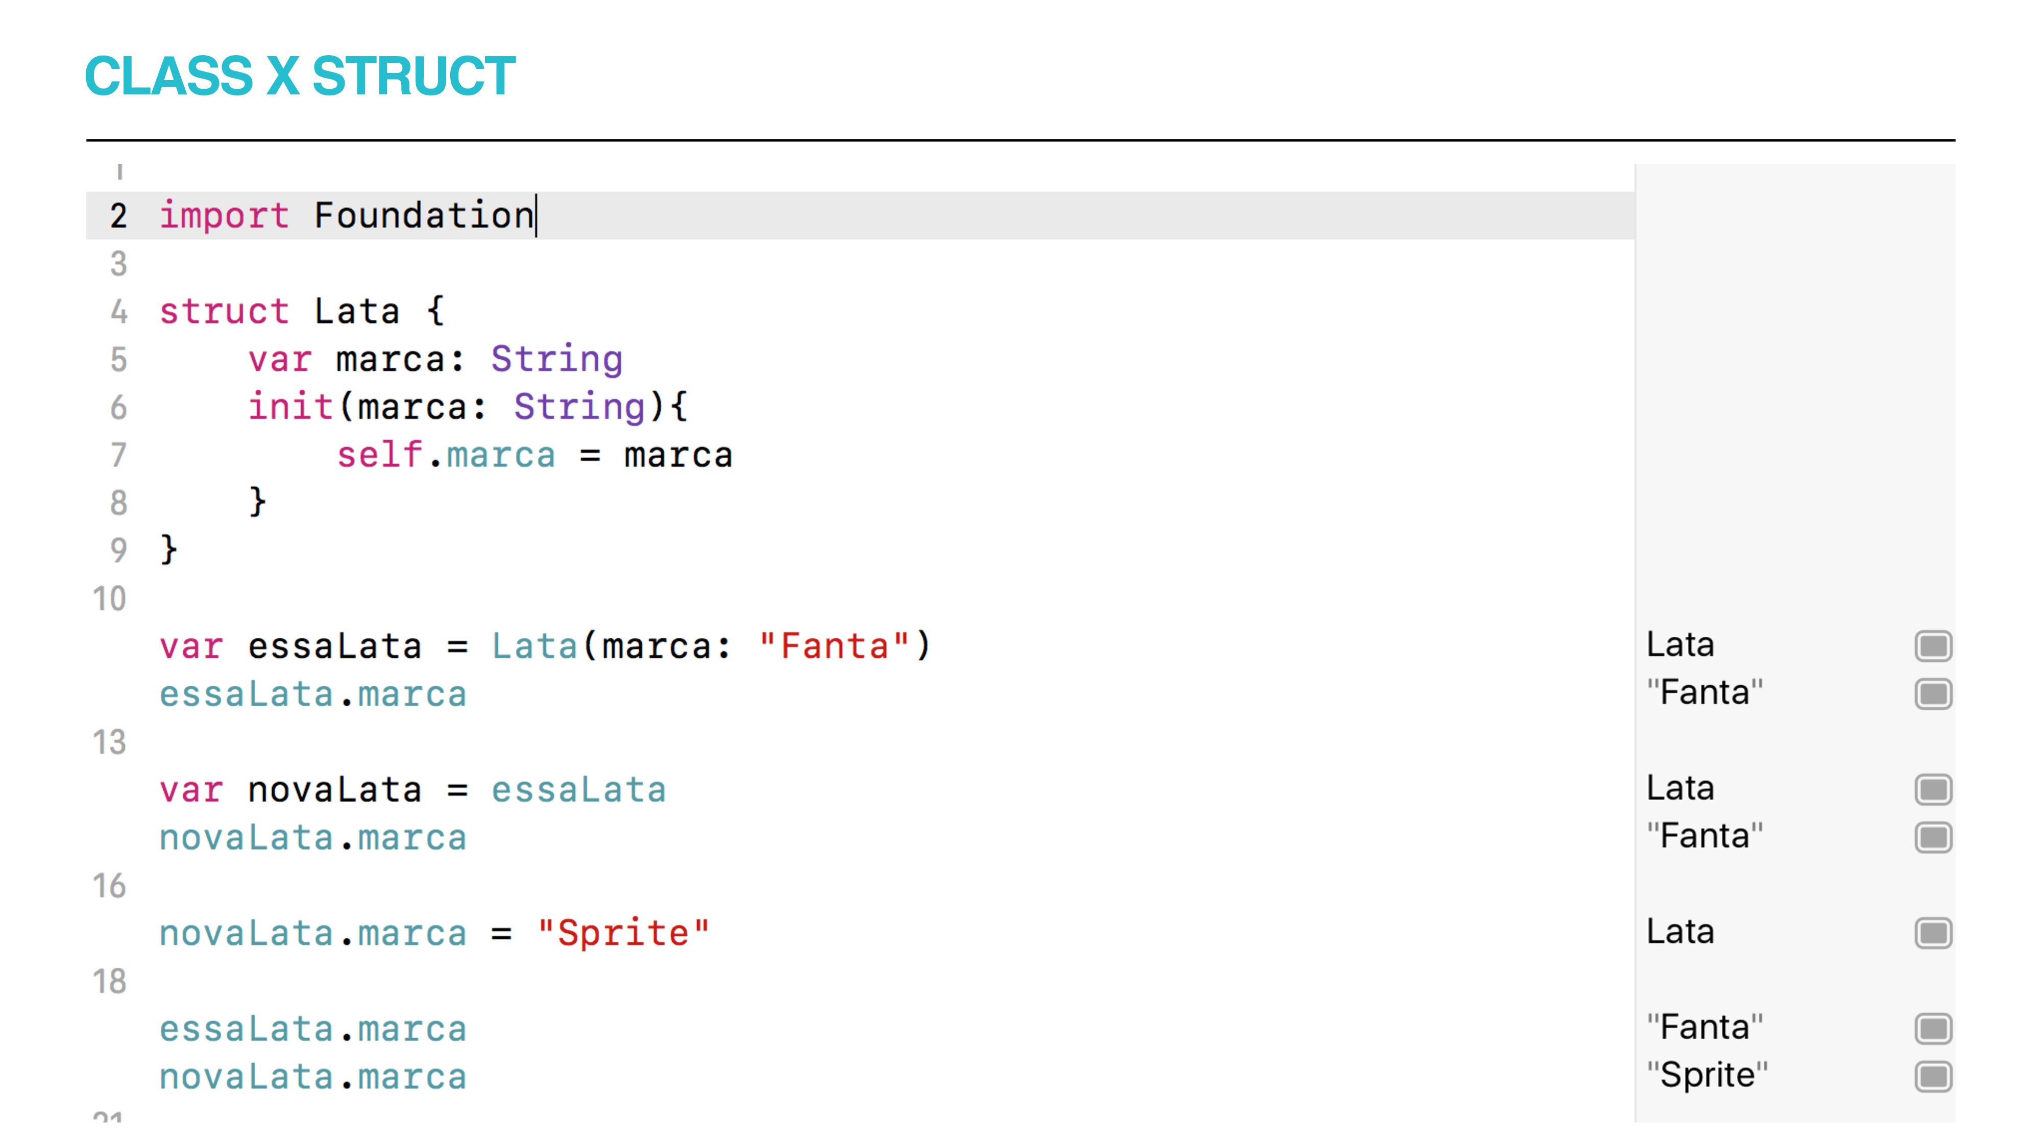Show inline result for first novaLata.marca "Fanta"

(x=1933, y=837)
